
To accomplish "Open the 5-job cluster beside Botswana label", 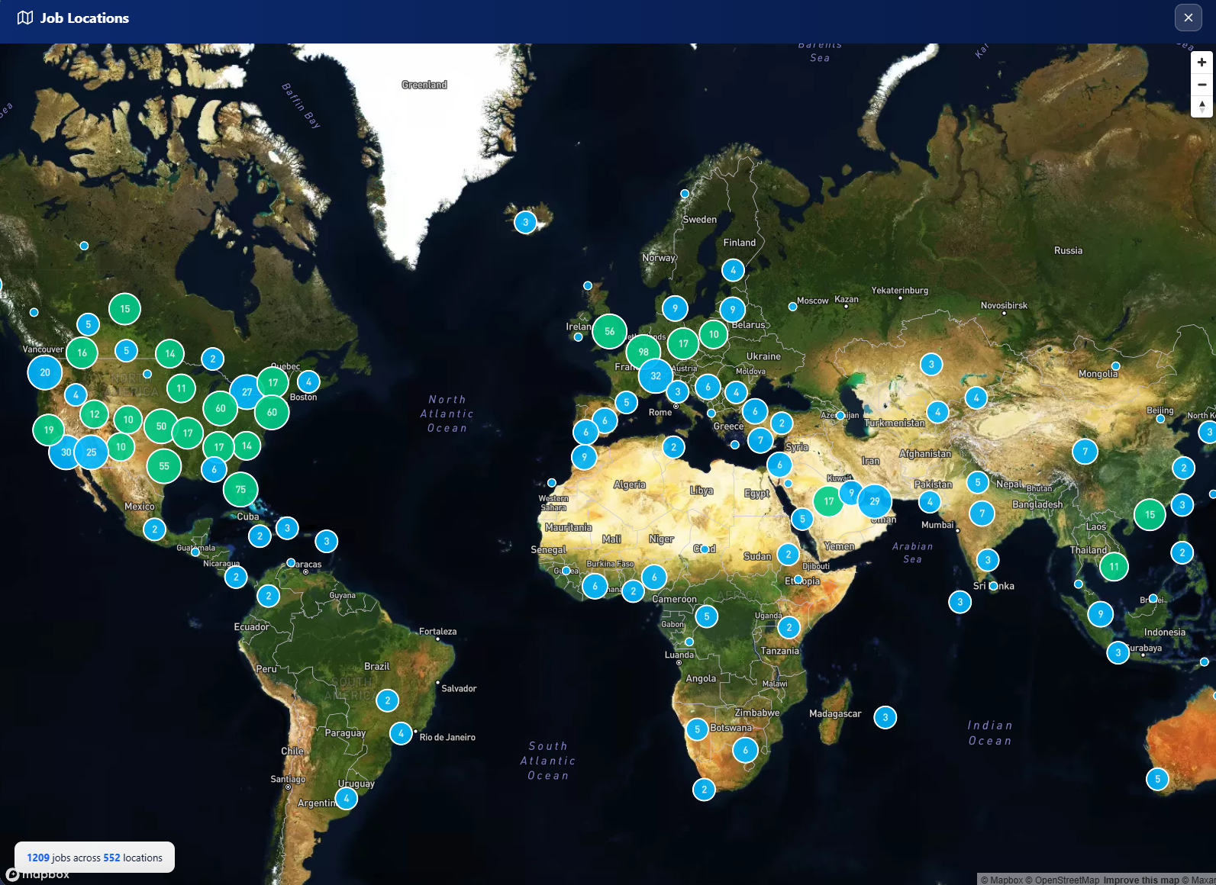I will [x=697, y=729].
